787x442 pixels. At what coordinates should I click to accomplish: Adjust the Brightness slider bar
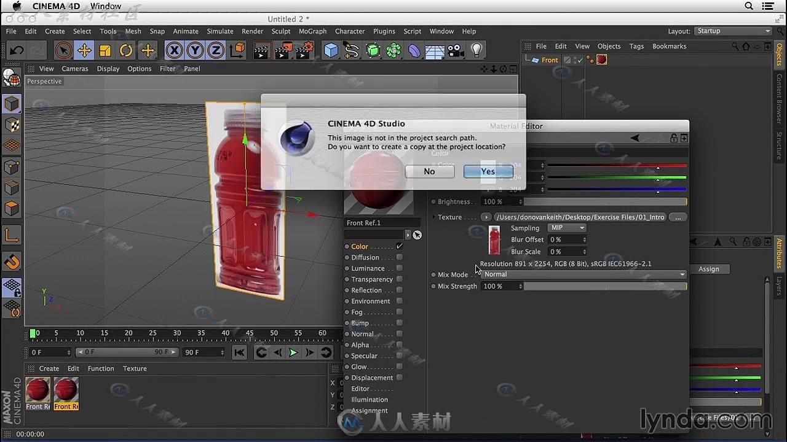(606, 201)
